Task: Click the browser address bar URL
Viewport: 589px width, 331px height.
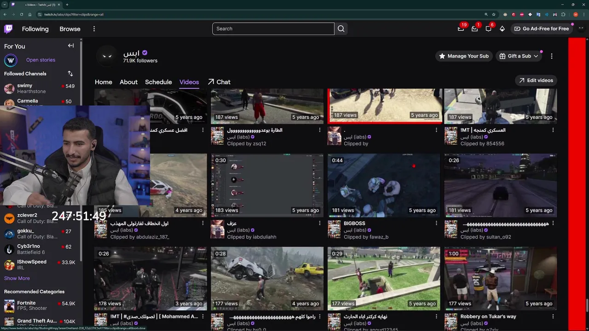Action: (x=74, y=14)
